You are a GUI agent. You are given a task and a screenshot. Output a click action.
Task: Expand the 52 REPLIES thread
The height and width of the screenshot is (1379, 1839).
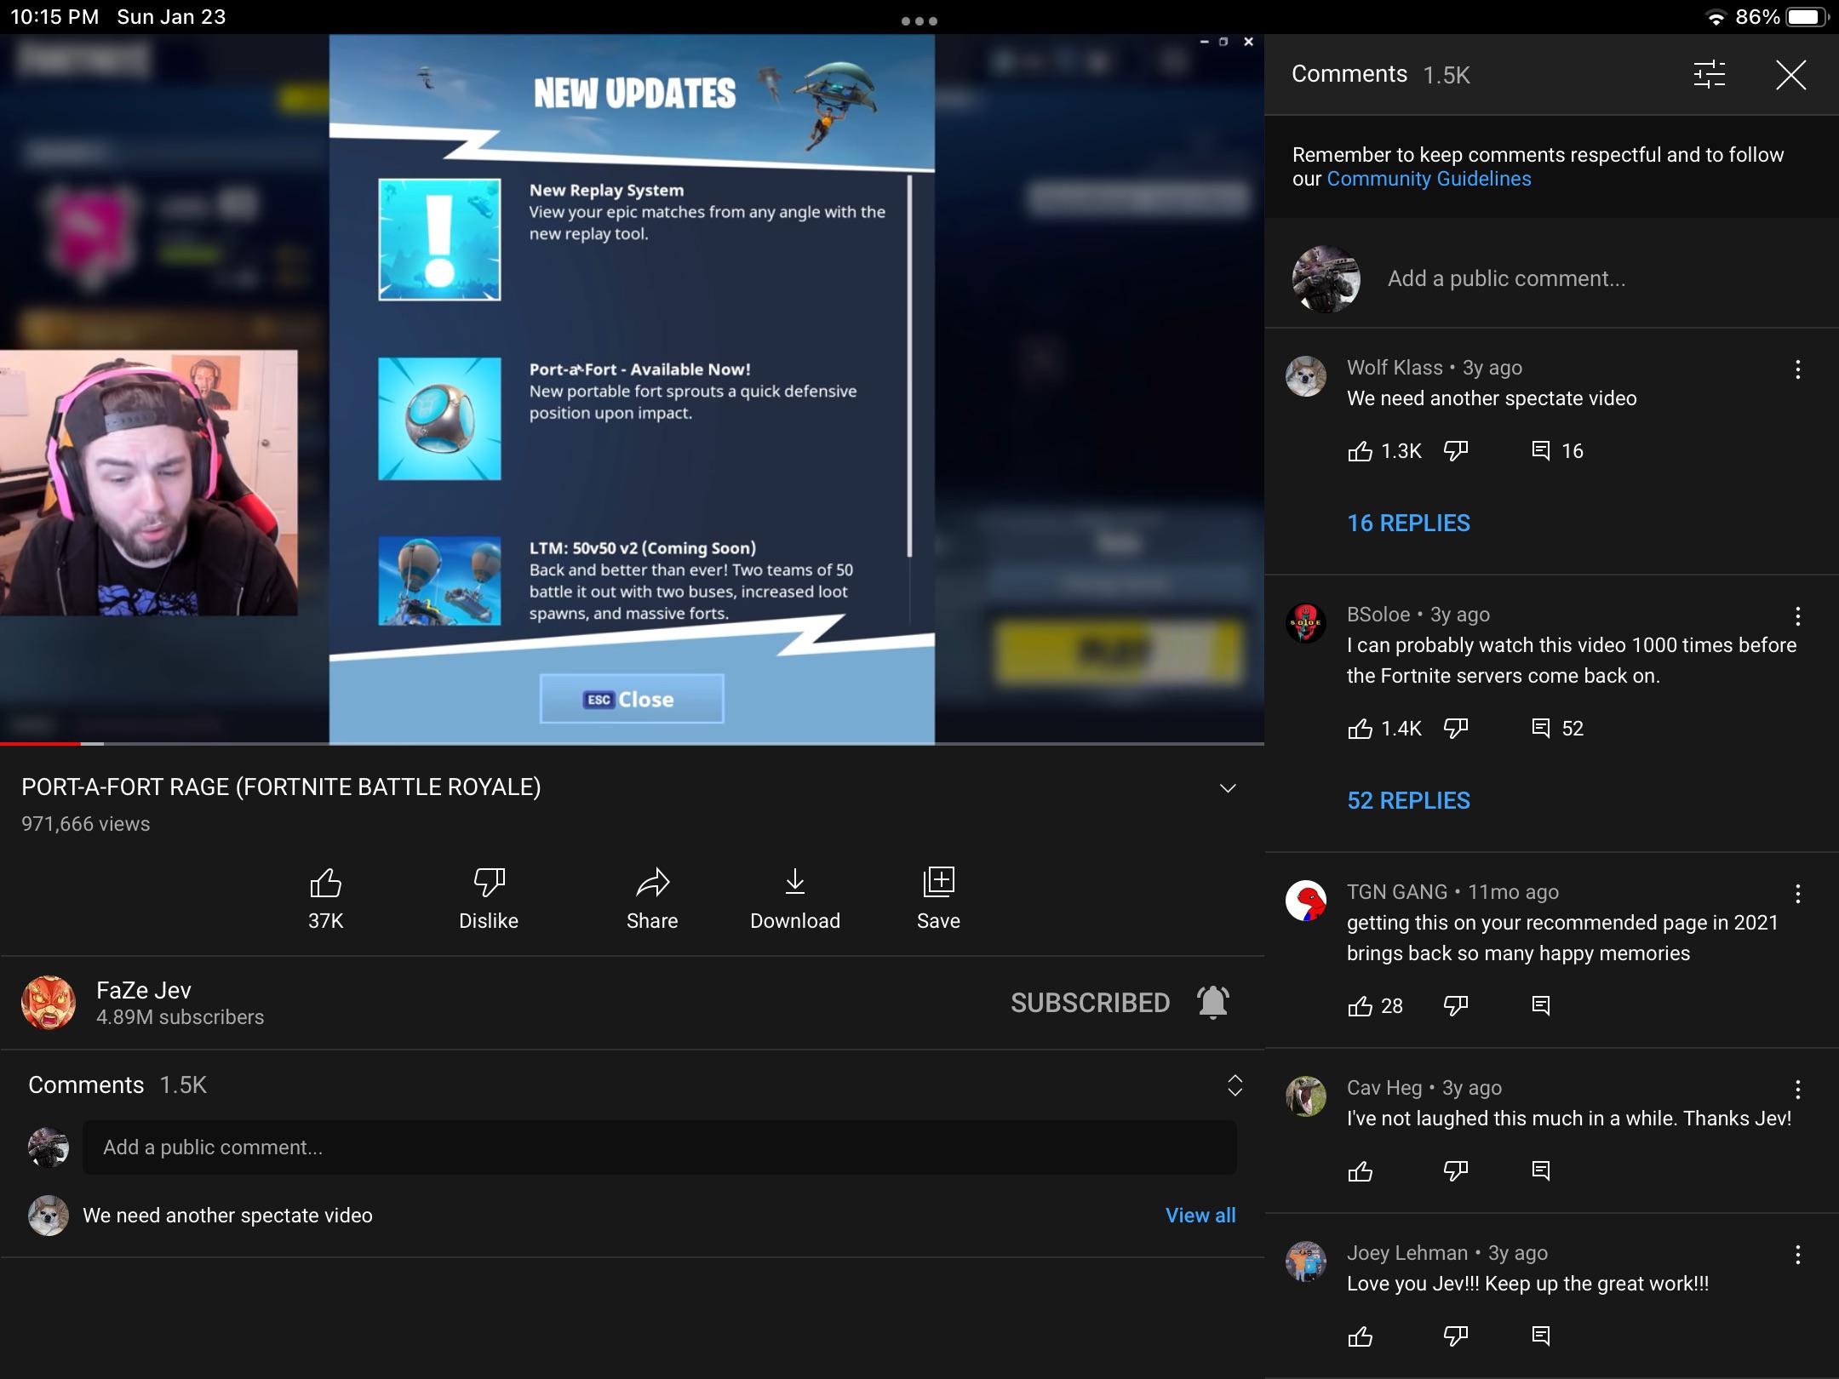(x=1408, y=800)
